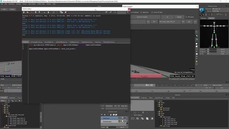Viewport: 229px width, 129px height.
Task: Open the Source dropdown in Character Controls
Action: point(220,11)
